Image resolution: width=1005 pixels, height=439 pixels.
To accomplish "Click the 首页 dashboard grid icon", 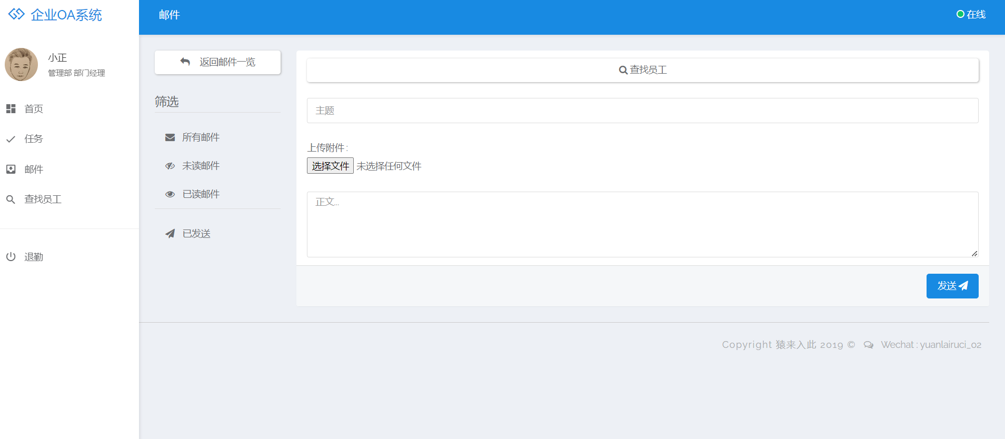I will click(11, 109).
